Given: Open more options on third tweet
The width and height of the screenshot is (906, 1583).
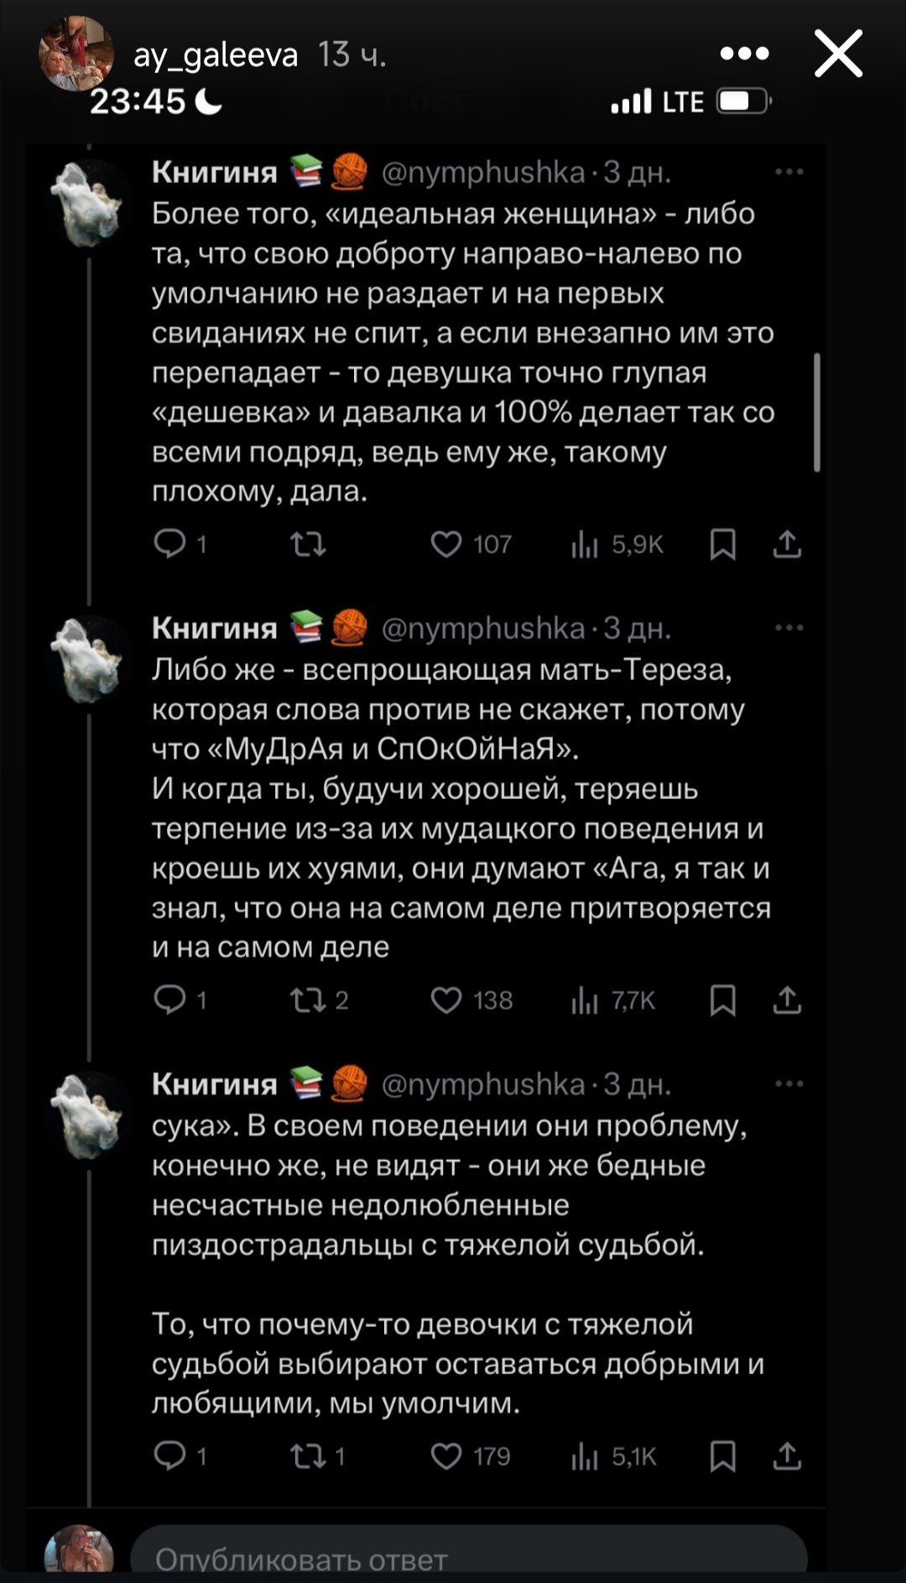Looking at the screenshot, I should 789,1084.
